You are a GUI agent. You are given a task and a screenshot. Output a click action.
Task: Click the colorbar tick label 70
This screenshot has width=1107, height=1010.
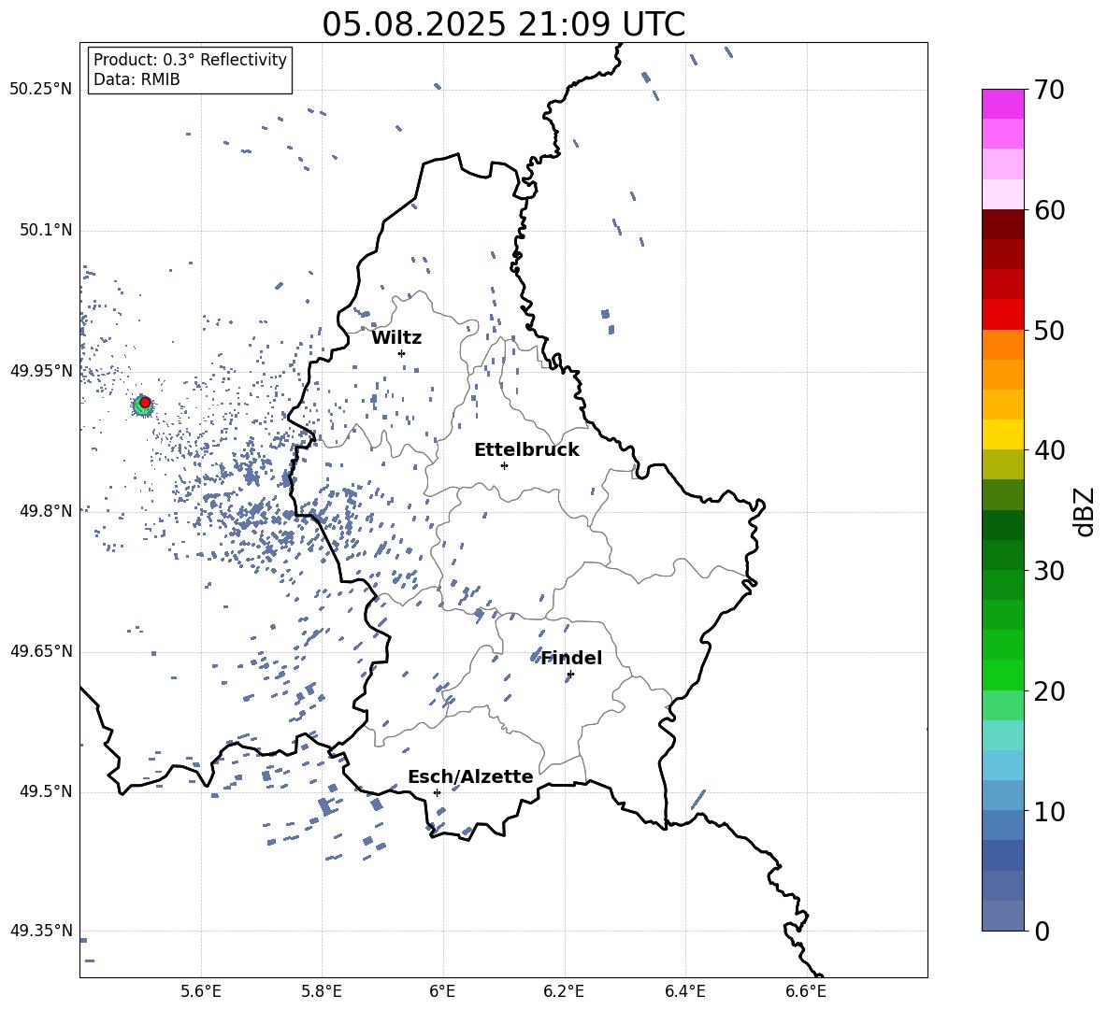[x=1049, y=91]
